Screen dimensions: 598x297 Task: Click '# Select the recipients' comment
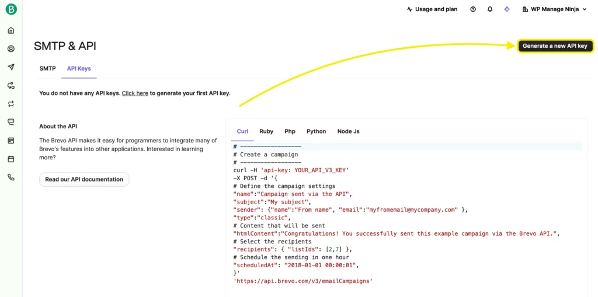click(272, 242)
